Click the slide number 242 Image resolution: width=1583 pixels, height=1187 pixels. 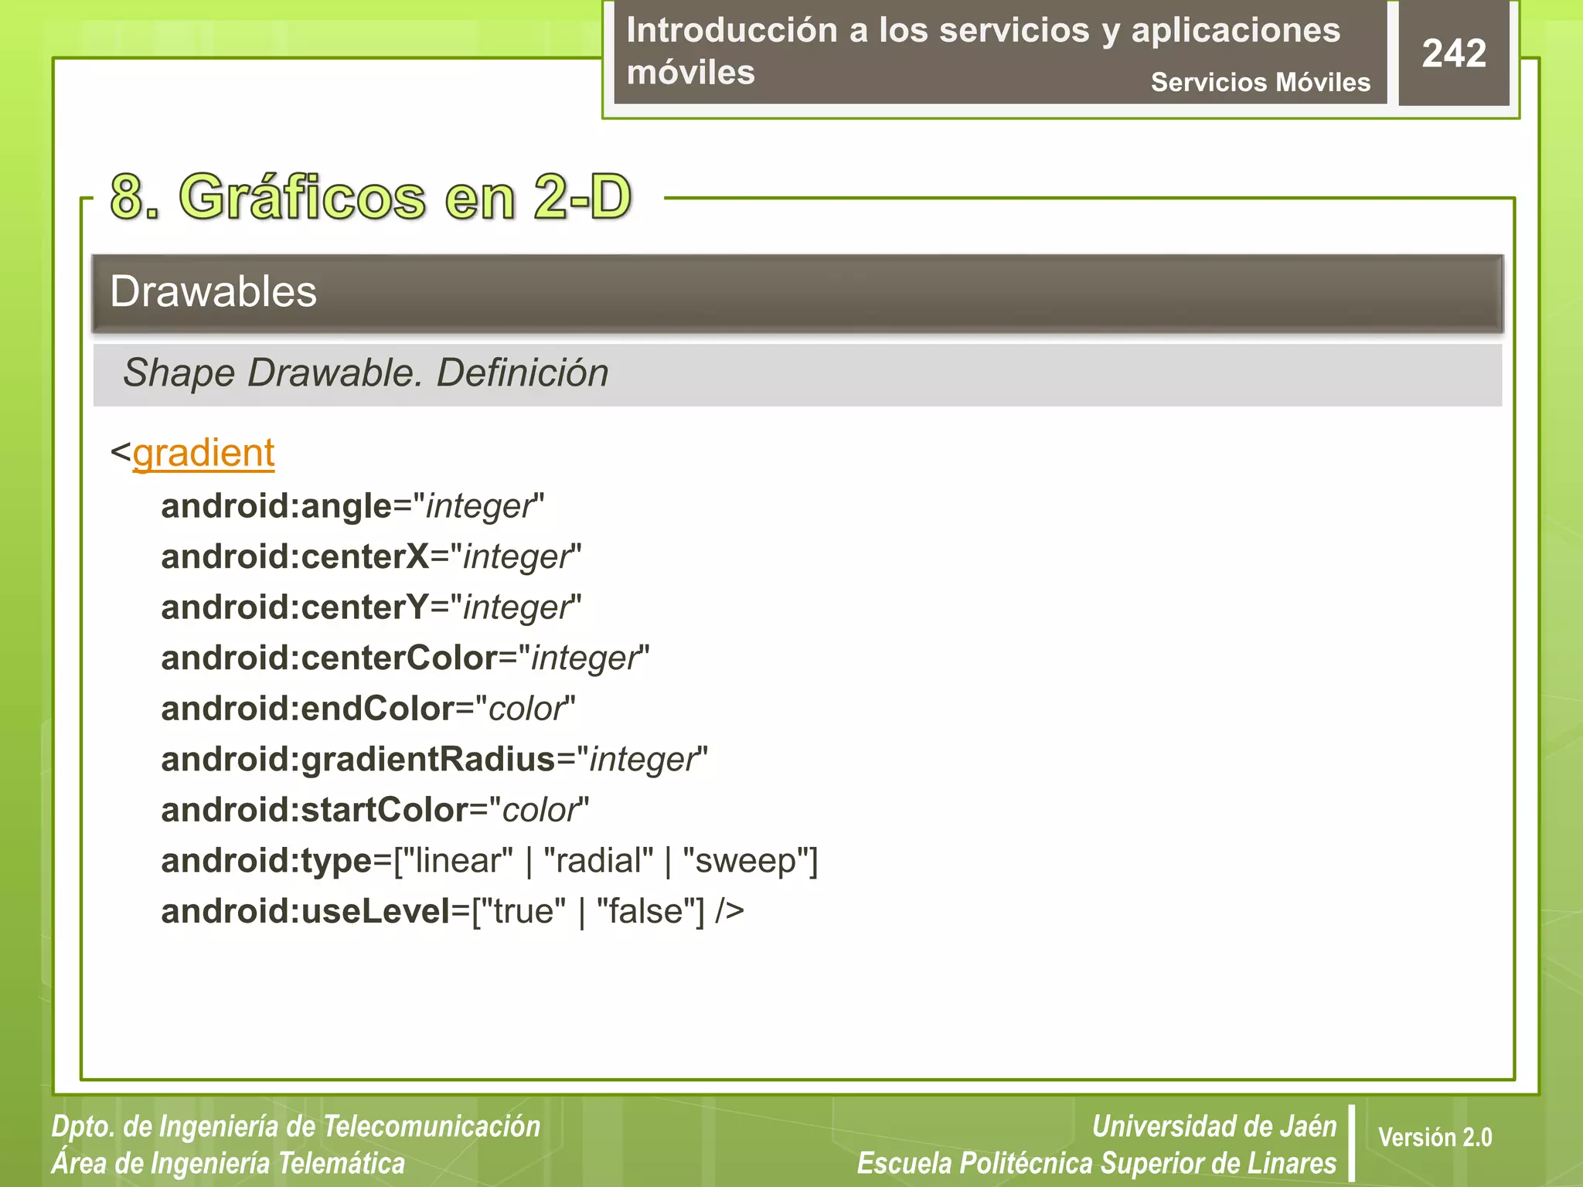pos(1454,53)
